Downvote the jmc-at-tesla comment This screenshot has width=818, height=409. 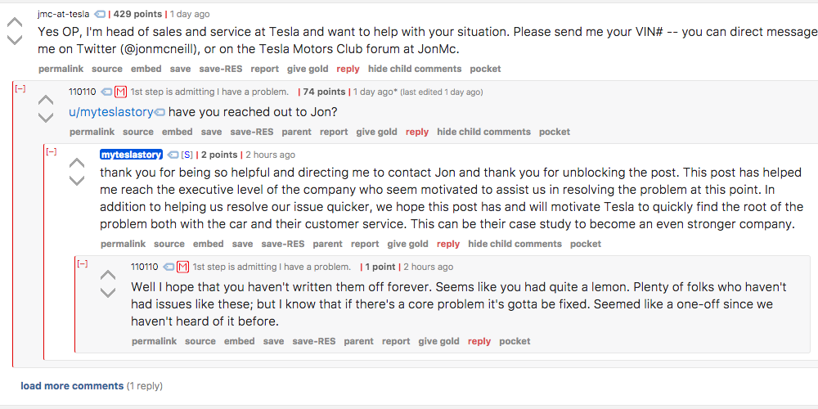15,39
